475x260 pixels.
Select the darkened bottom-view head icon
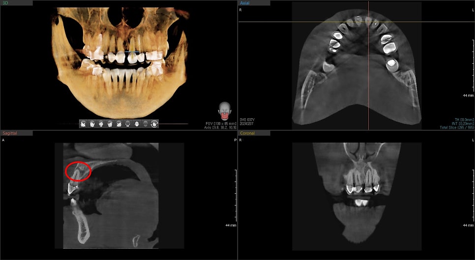pyautogui.click(x=146, y=124)
